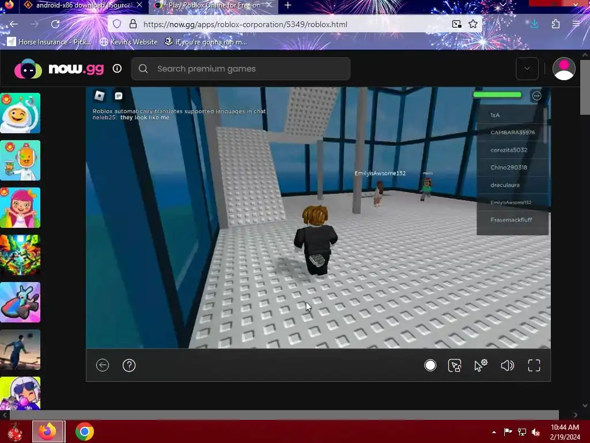This screenshot has width=590, height=443.
Task: Open the clock showing 10:44 AM
Action: (x=565, y=431)
